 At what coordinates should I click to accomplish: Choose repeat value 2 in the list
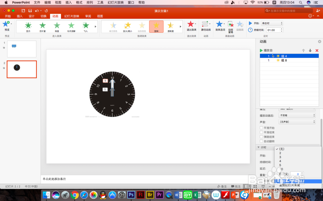pyautogui.click(x=298, y=153)
